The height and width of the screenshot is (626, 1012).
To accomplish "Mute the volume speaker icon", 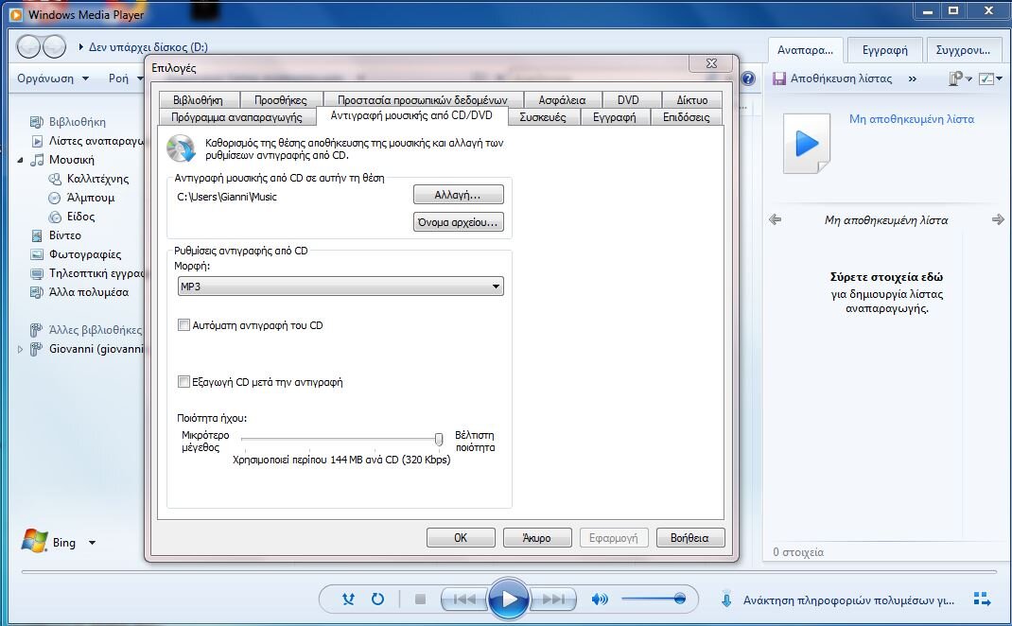I will point(599,600).
